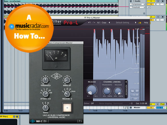Click the FF Pro-L device title bar
Screen dimensions: 167x125
coord(9,117)
